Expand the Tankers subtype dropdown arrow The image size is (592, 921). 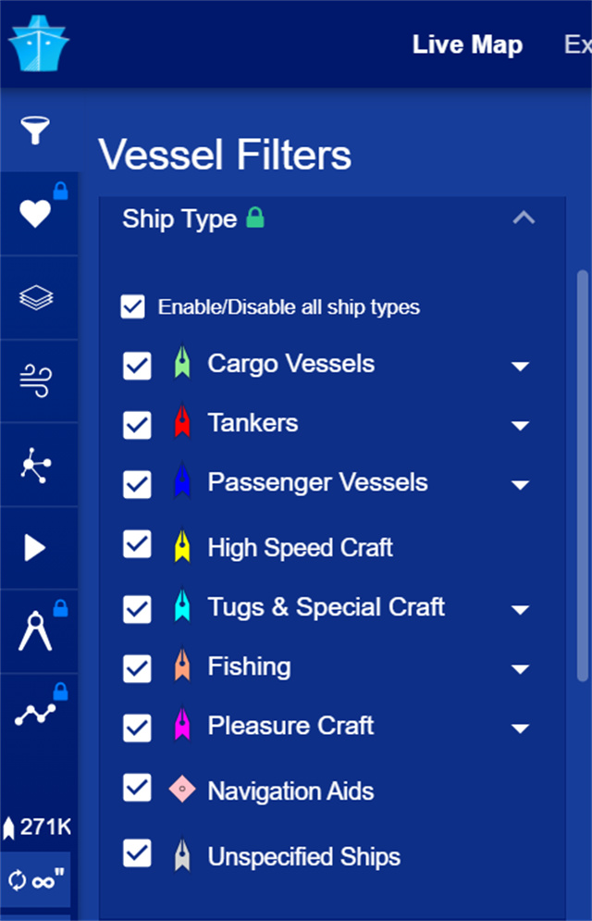(521, 426)
